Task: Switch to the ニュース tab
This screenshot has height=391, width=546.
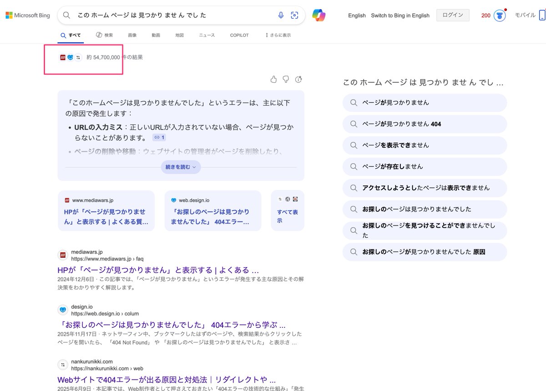Action: point(207,35)
